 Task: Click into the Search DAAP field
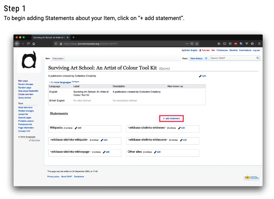[233, 58]
